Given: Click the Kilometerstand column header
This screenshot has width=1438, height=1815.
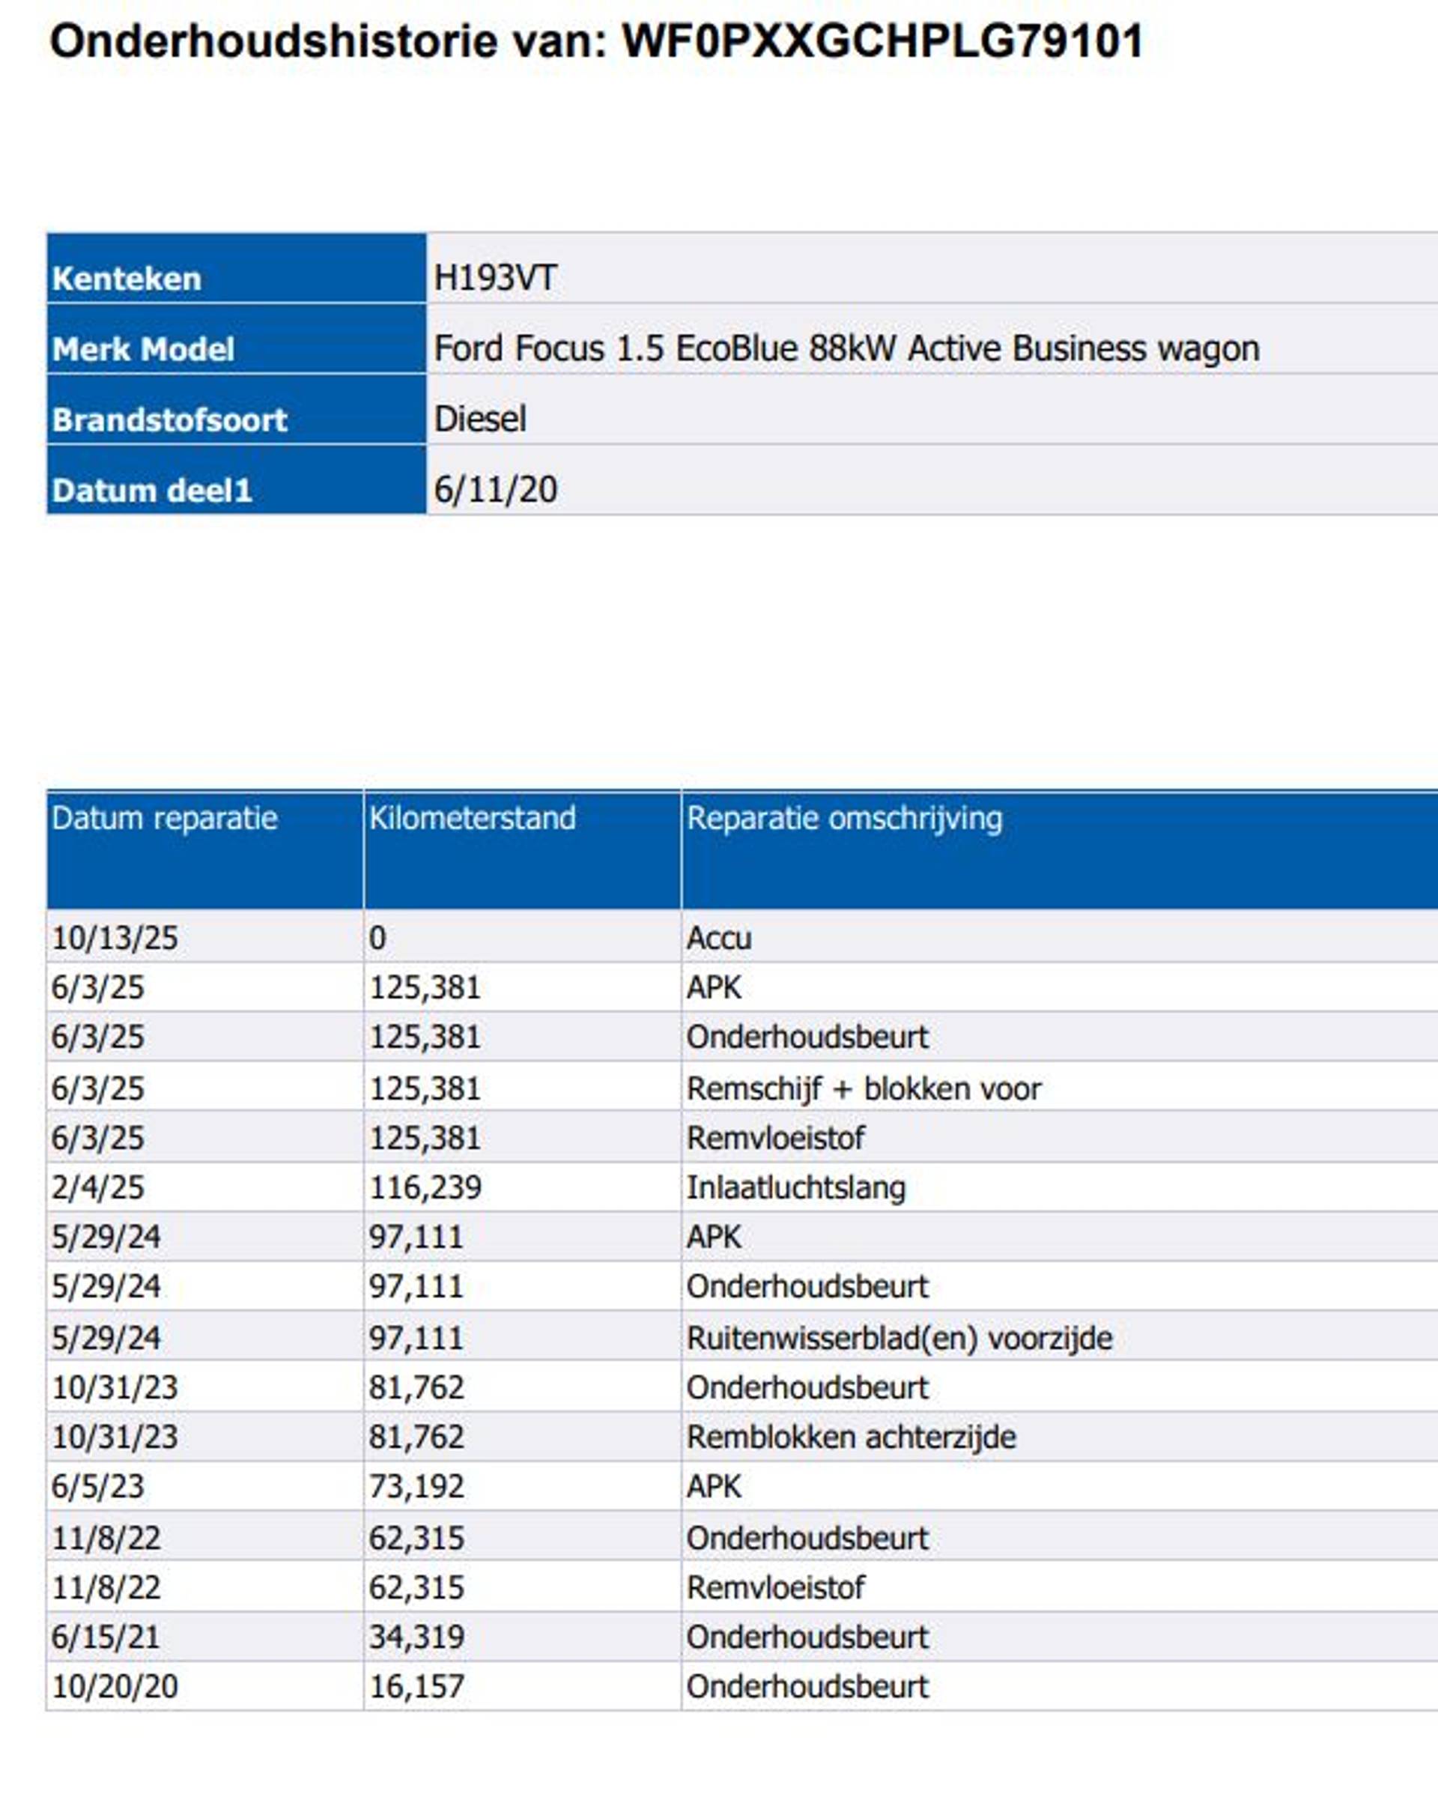Looking at the screenshot, I should [x=472, y=818].
